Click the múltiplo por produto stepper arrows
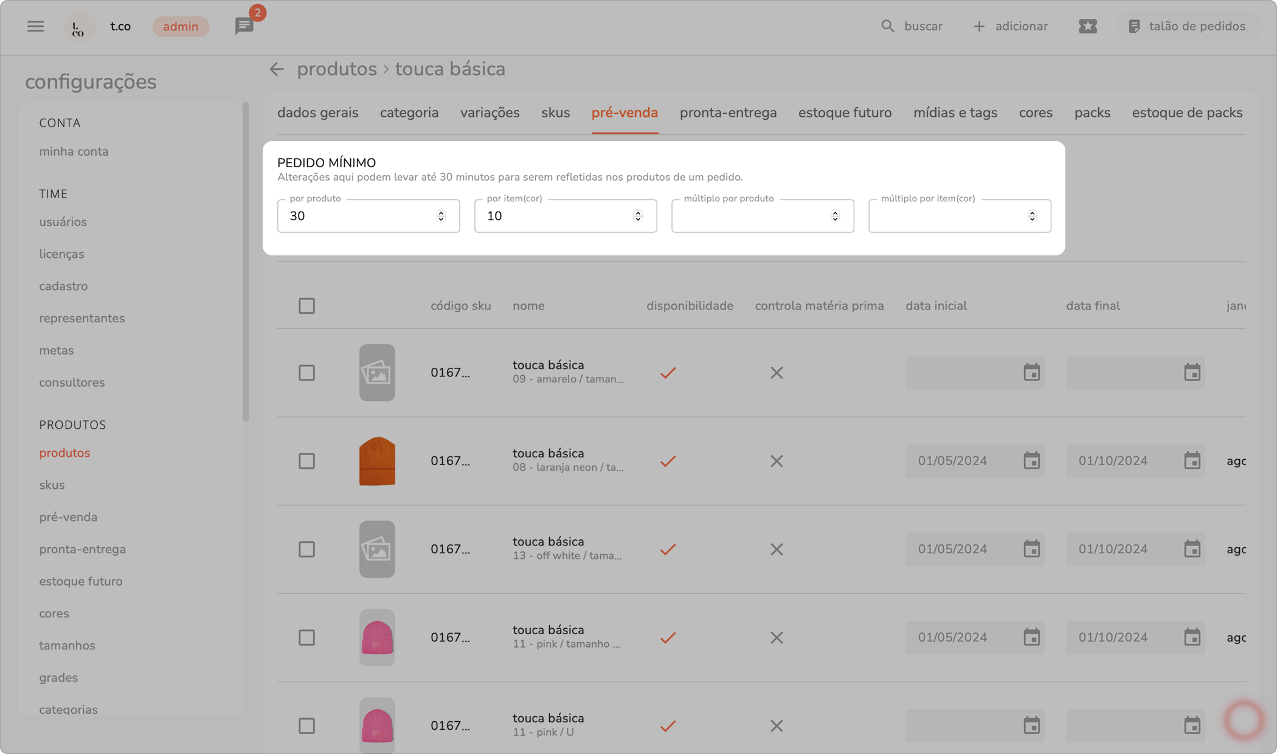The height and width of the screenshot is (754, 1277). (835, 216)
